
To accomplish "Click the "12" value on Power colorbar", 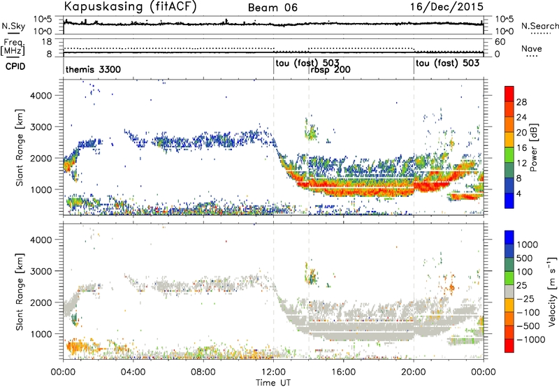I will pyautogui.click(x=521, y=163).
